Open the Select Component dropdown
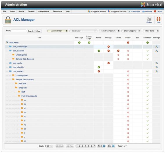Viewport: 165px width, 158px height. (x=109, y=31)
